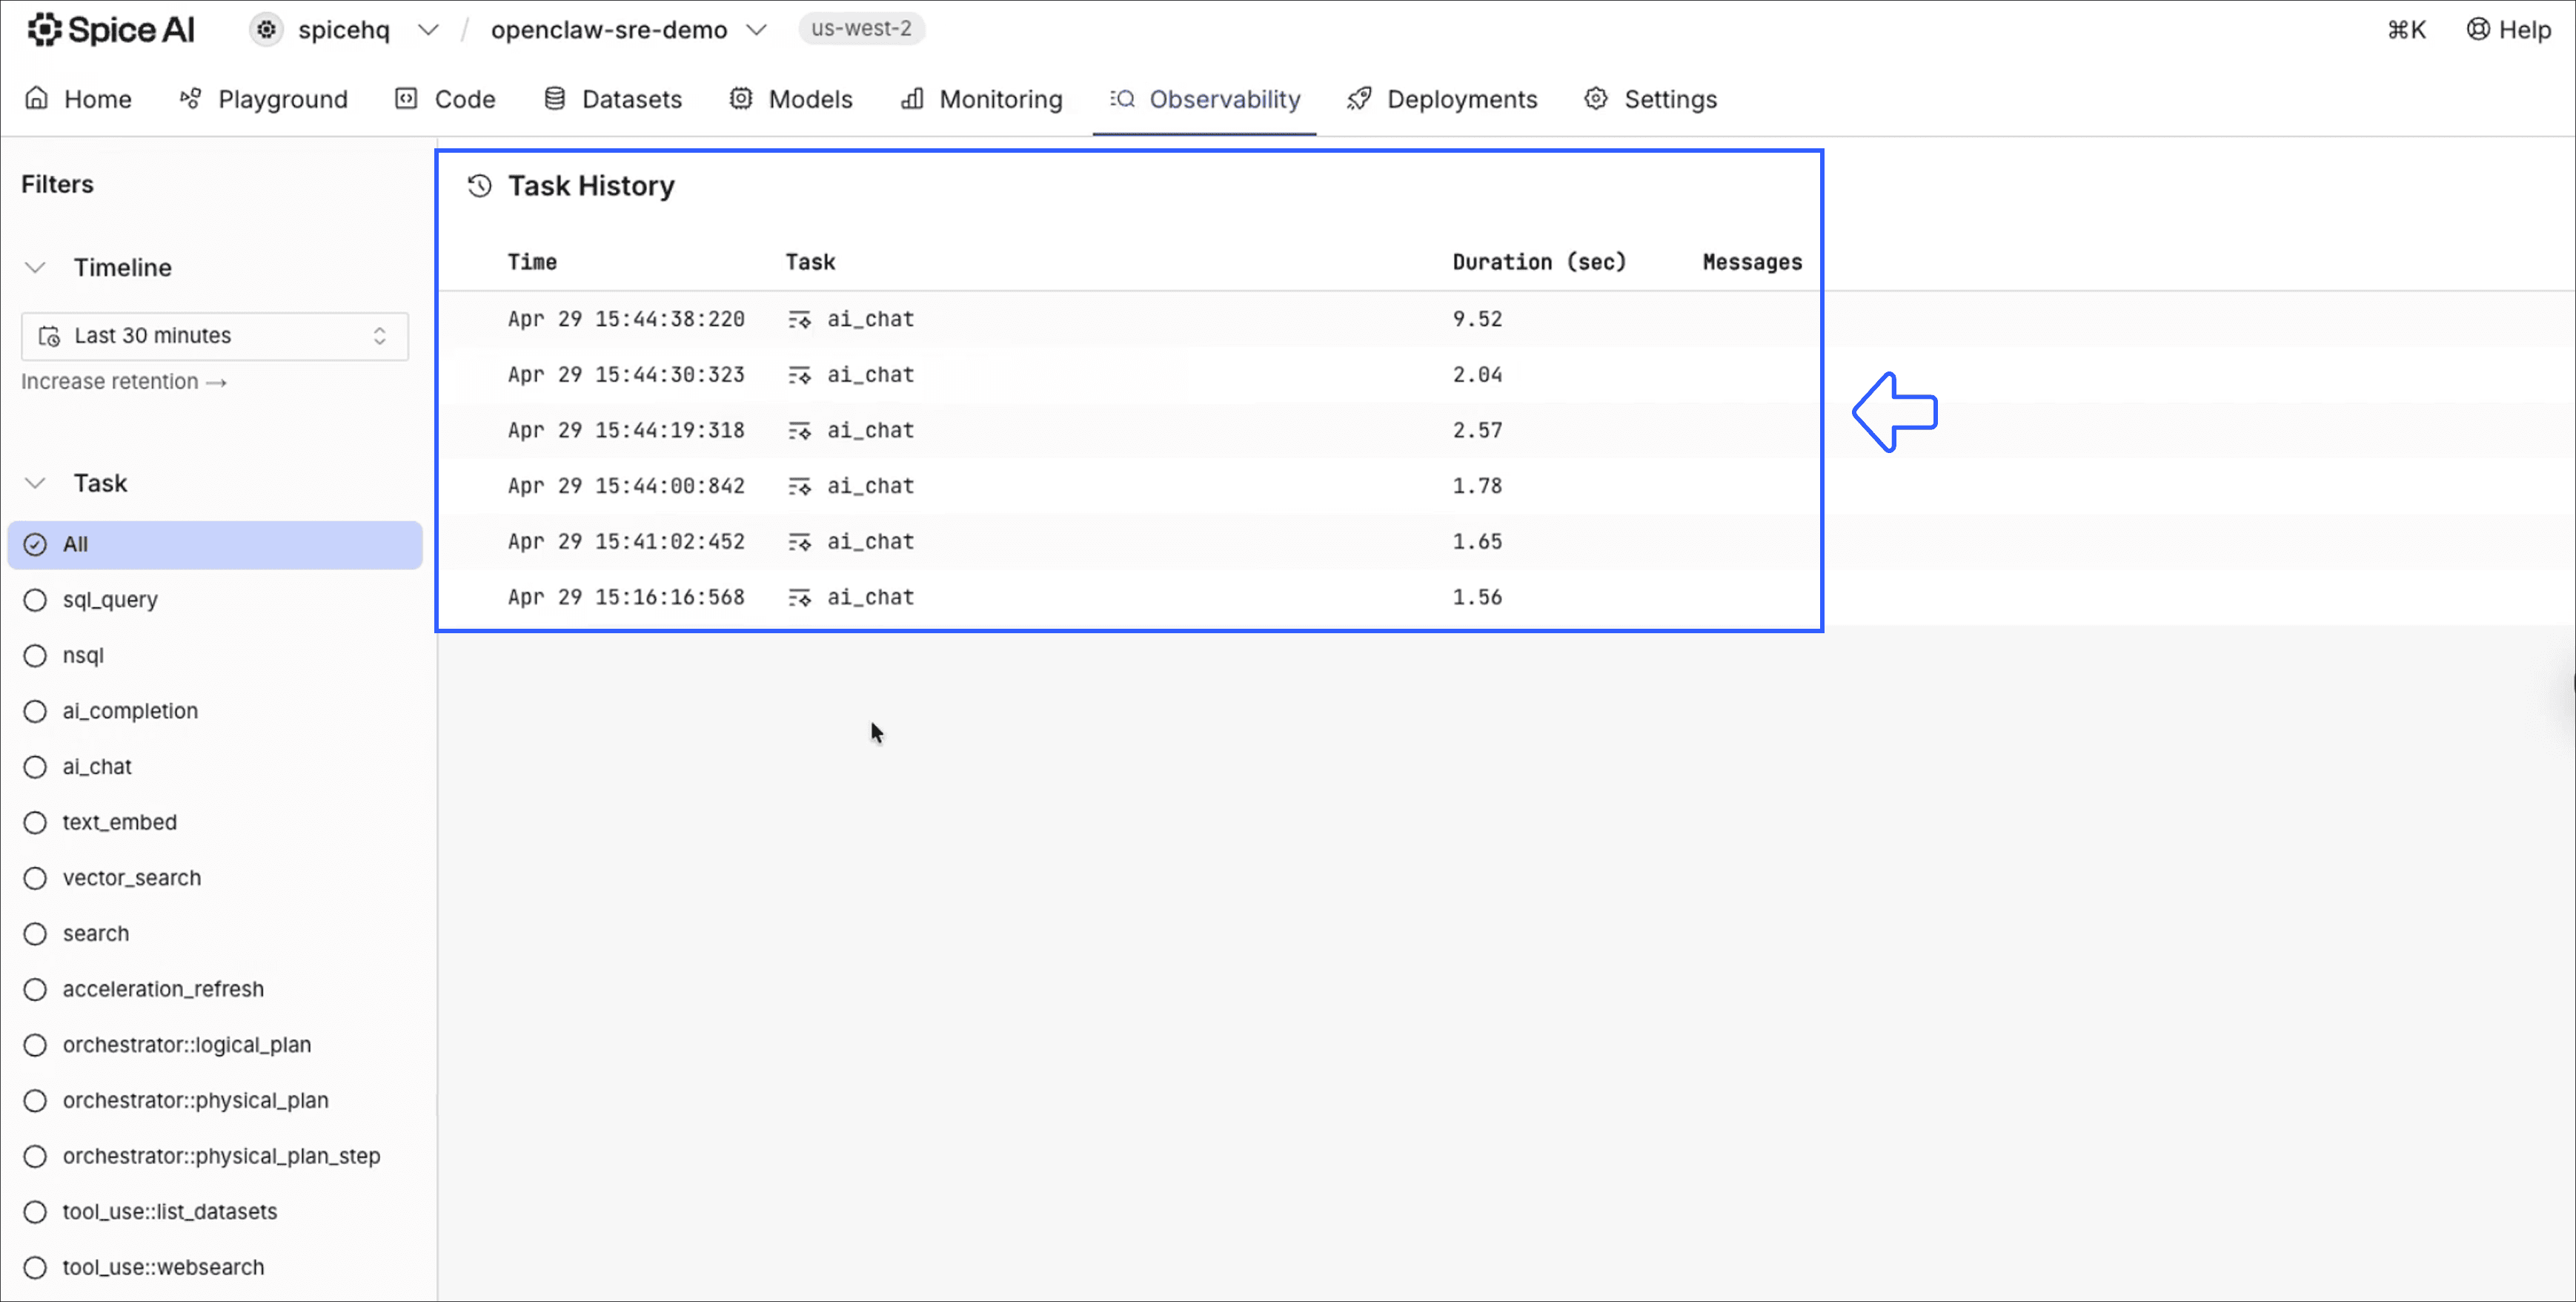This screenshot has width=2576, height=1302.
Task: Open the Playground tab
Action: point(263,99)
